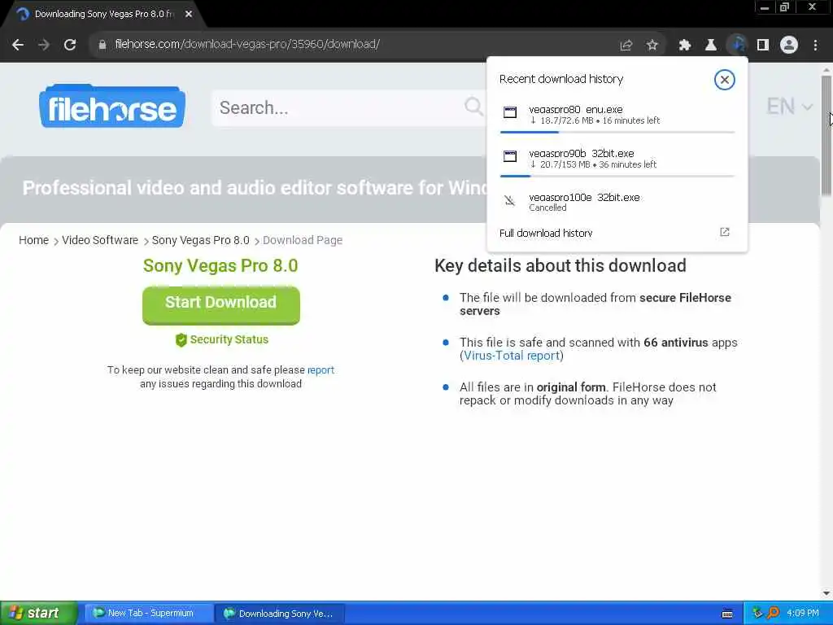This screenshot has height=625, width=833.
Task: Click the on-screen keyboard tray icon
Action: coord(727,614)
